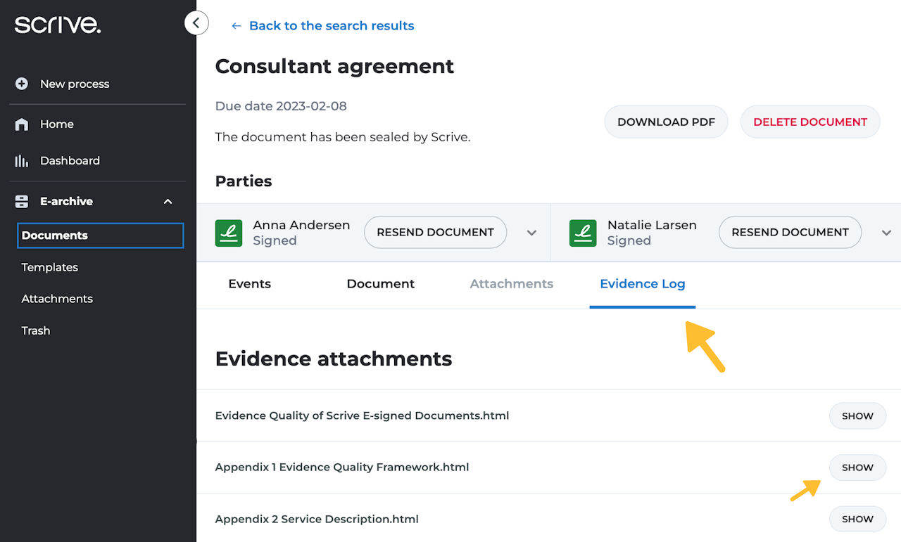Open the Document tab
The width and height of the screenshot is (901, 542).
tap(380, 284)
